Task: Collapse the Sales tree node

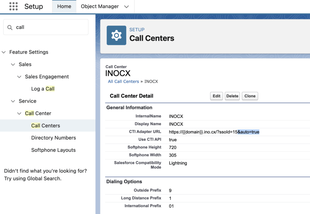Action: pyautogui.click(x=13, y=65)
